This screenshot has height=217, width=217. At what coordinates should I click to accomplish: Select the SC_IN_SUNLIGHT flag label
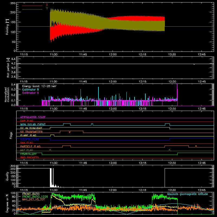[31, 128]
